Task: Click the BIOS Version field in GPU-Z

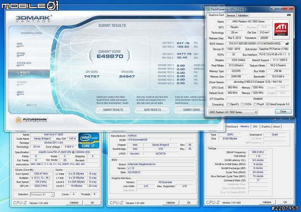Action: click(255, 44)
